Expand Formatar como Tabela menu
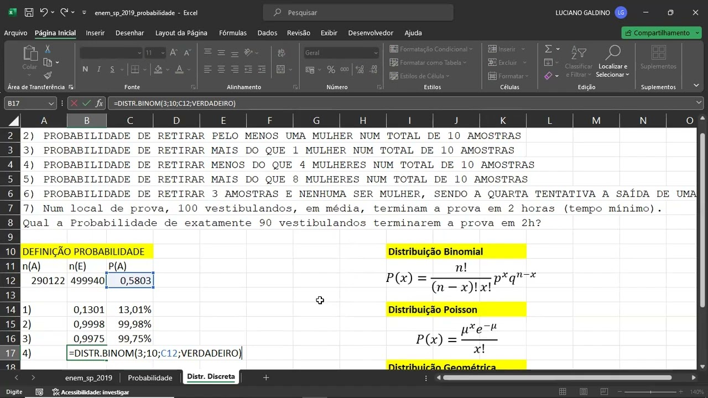The width and height of the screenshot is (708, 398). tap(429, 62)
